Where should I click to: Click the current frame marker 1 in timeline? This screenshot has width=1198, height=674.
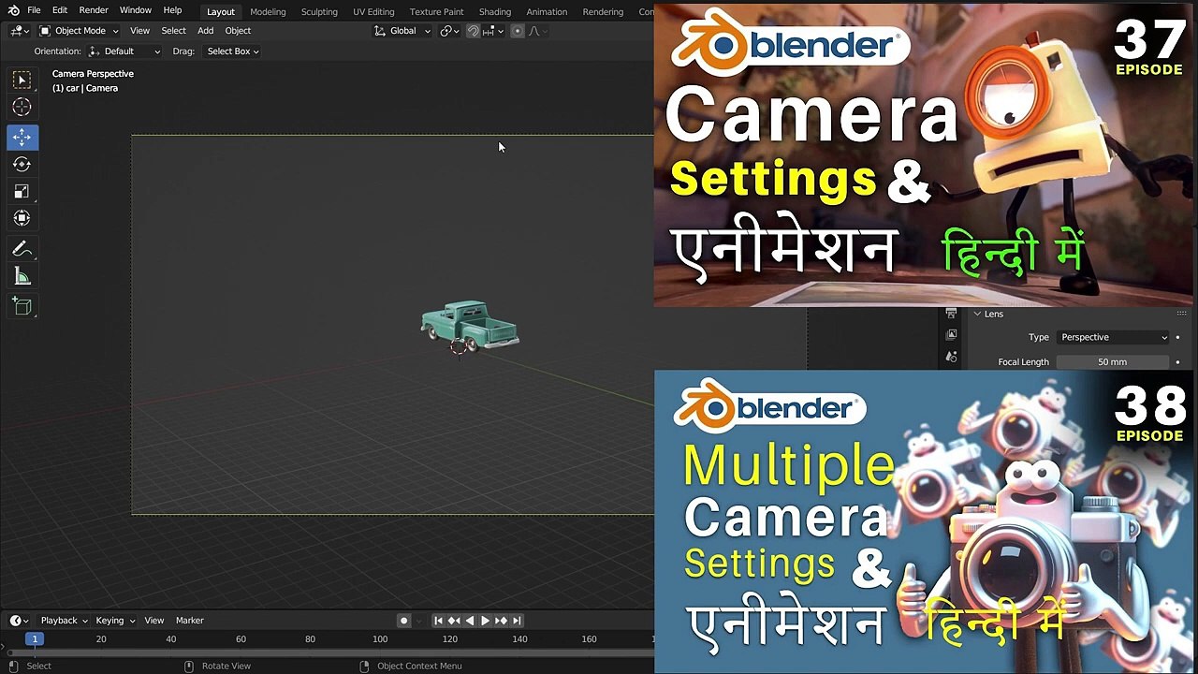pyautogui.click(x=35, y=638)
